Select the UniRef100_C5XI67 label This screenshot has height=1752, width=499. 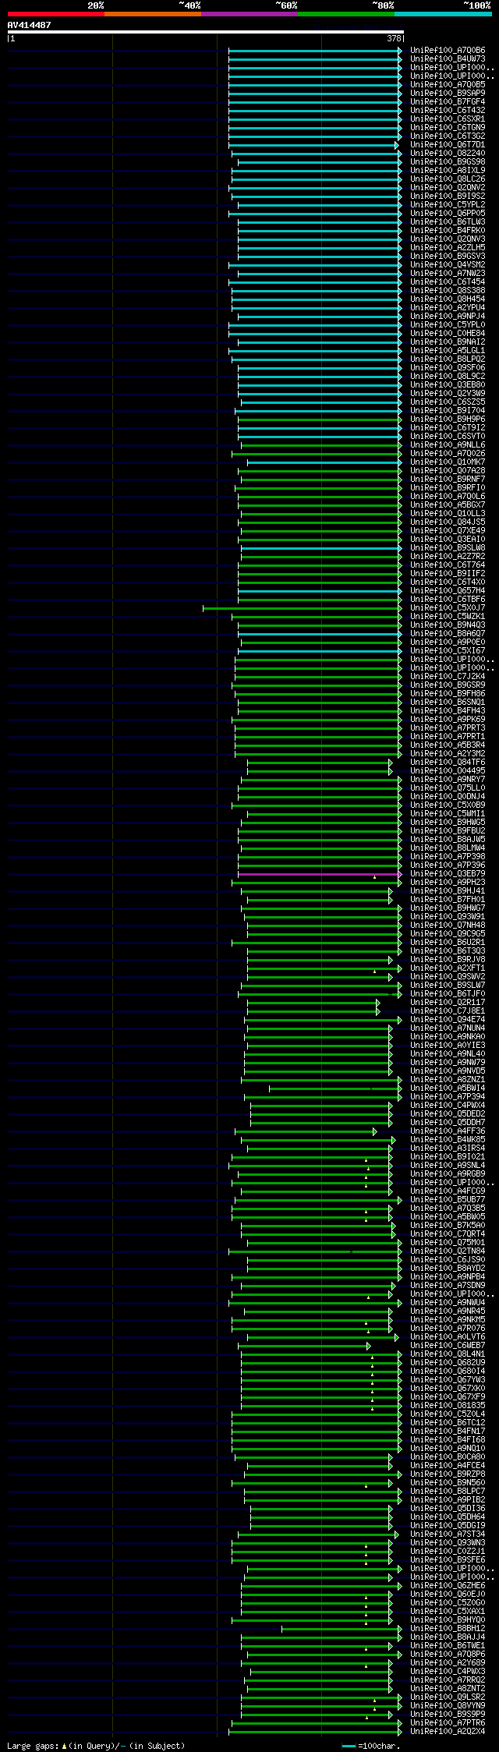pos(448,651)
